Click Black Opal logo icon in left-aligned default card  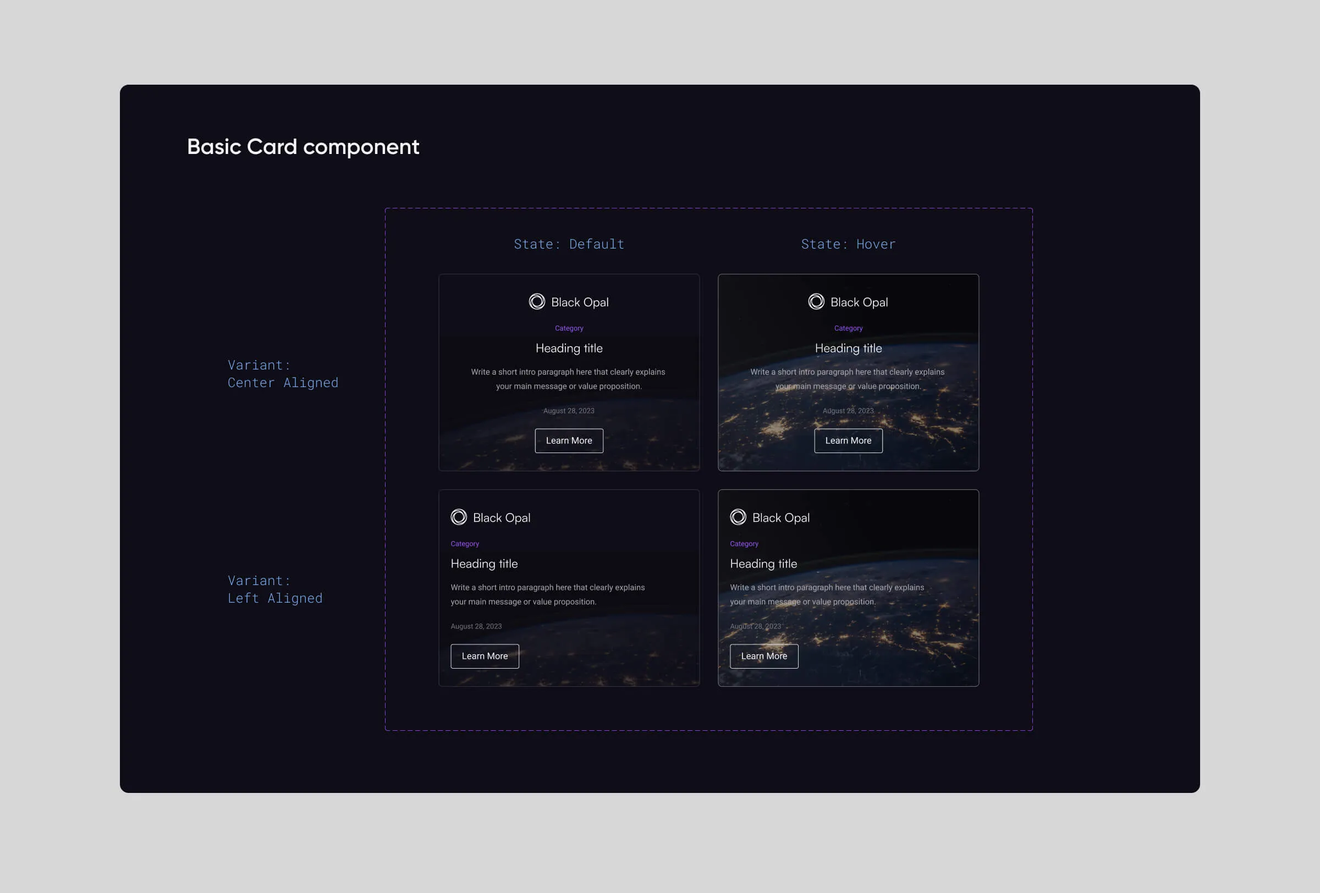tap(459, 517)
